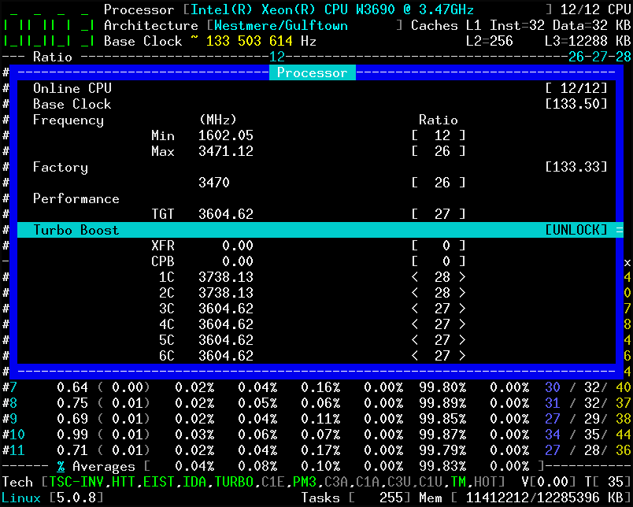This screenshot has width=633, height=507.
Task: Decrease the 2C turbo ratio with left arrow
Action: [x=415, y=293]
